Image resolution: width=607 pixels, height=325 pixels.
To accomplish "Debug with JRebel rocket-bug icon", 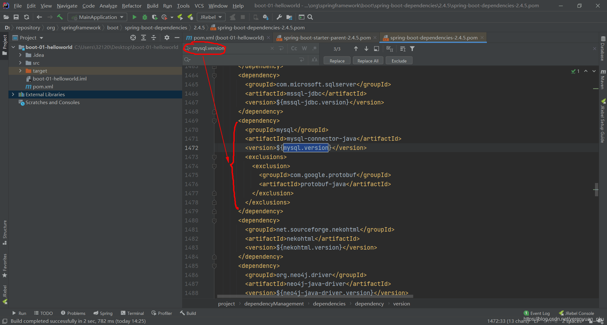I will pos(190,17).
